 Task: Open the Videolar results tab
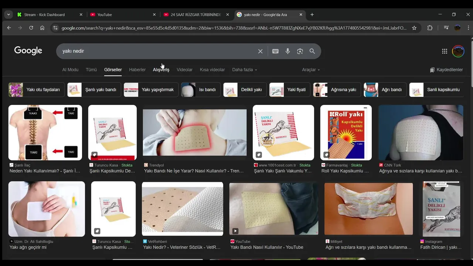click(x=184, y=69)
